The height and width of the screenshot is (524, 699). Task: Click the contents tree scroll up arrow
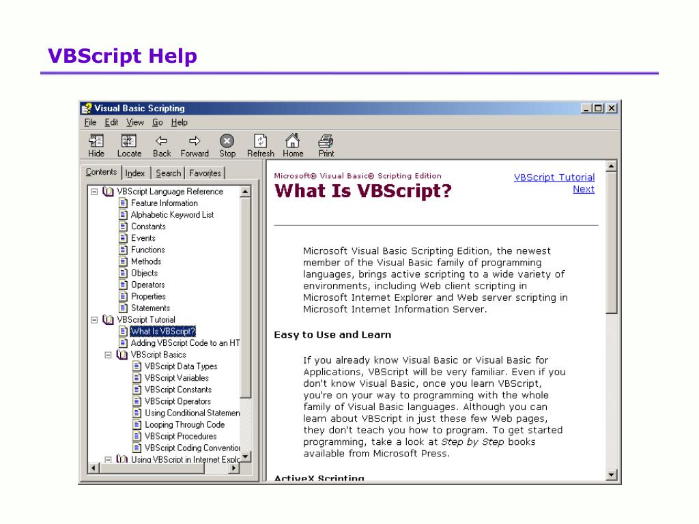(x=245, y=192)
